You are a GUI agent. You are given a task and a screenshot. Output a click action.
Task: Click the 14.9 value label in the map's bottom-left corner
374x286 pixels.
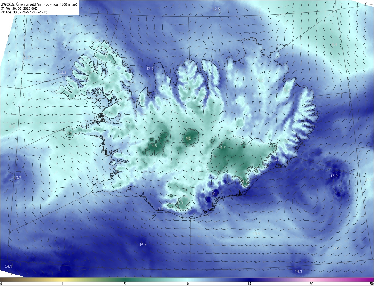[x=9, y=266]
